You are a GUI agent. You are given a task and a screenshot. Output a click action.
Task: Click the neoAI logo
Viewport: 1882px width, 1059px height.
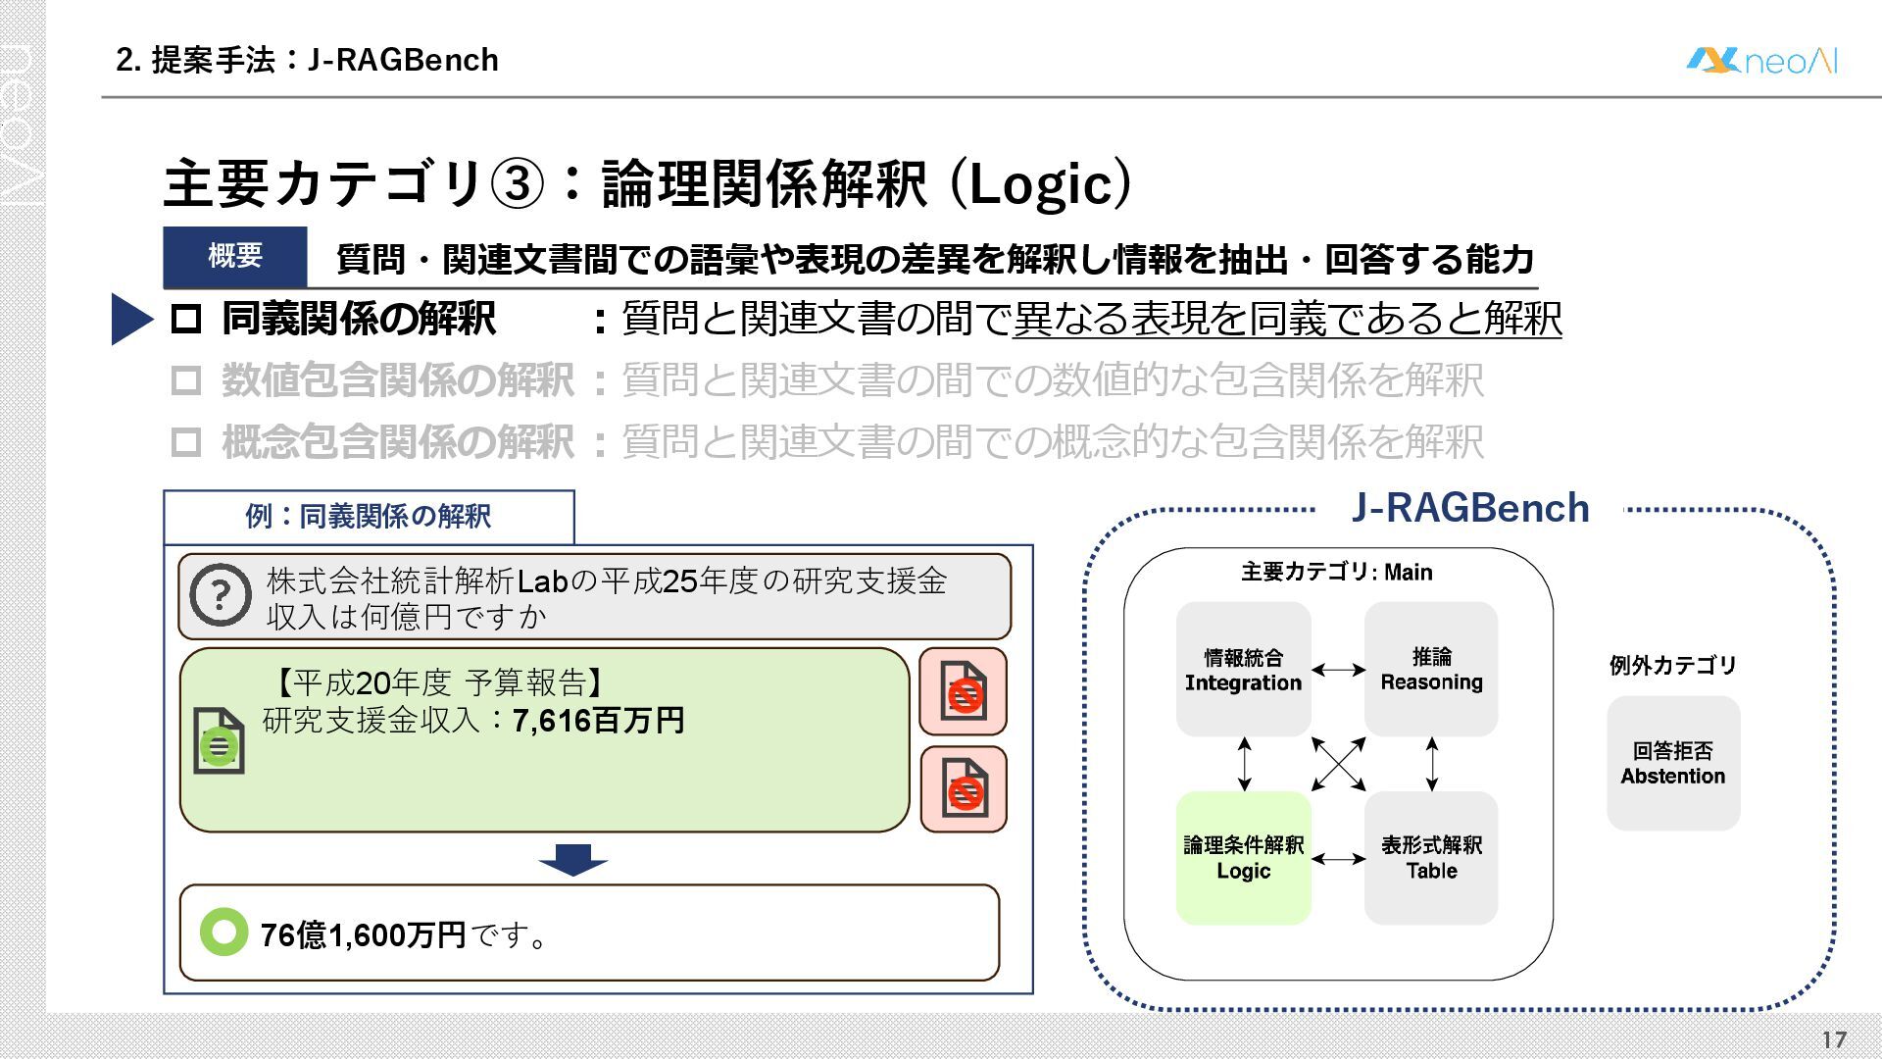pyautogui.click(x=1760, y=61)
